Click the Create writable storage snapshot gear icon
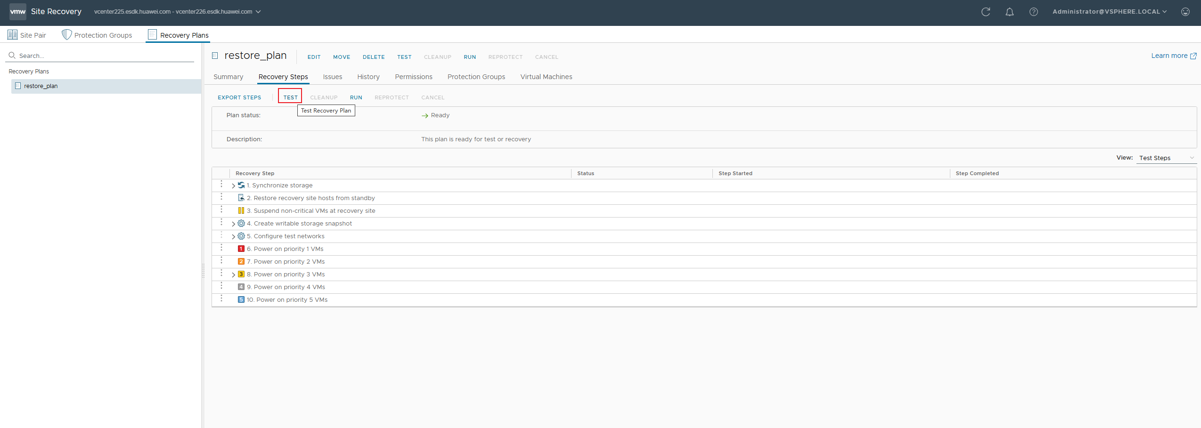This screenshot has width=1201, height=428. (x=241, y=223)
